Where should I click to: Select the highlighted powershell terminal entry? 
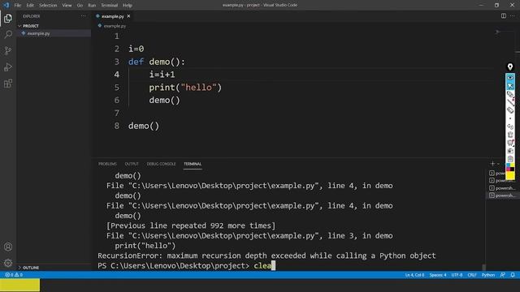(502, 195)
